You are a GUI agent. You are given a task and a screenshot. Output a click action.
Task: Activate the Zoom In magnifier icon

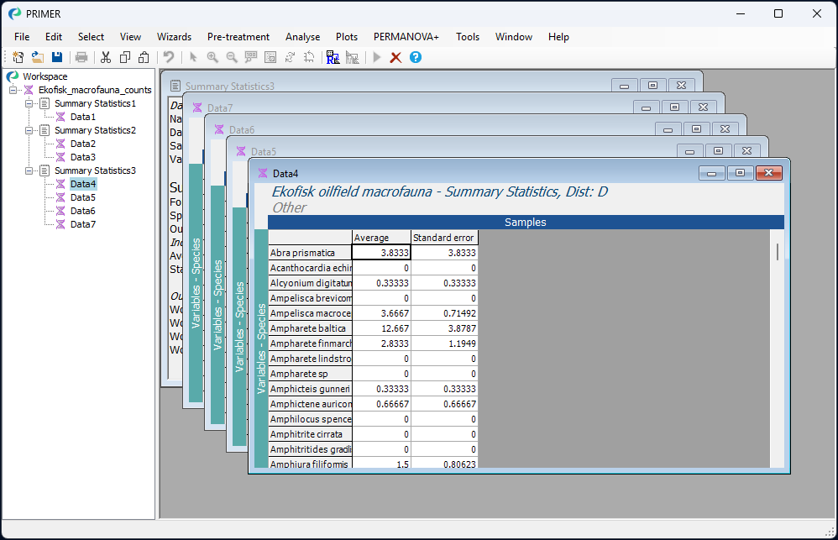[x=212, y=57]
